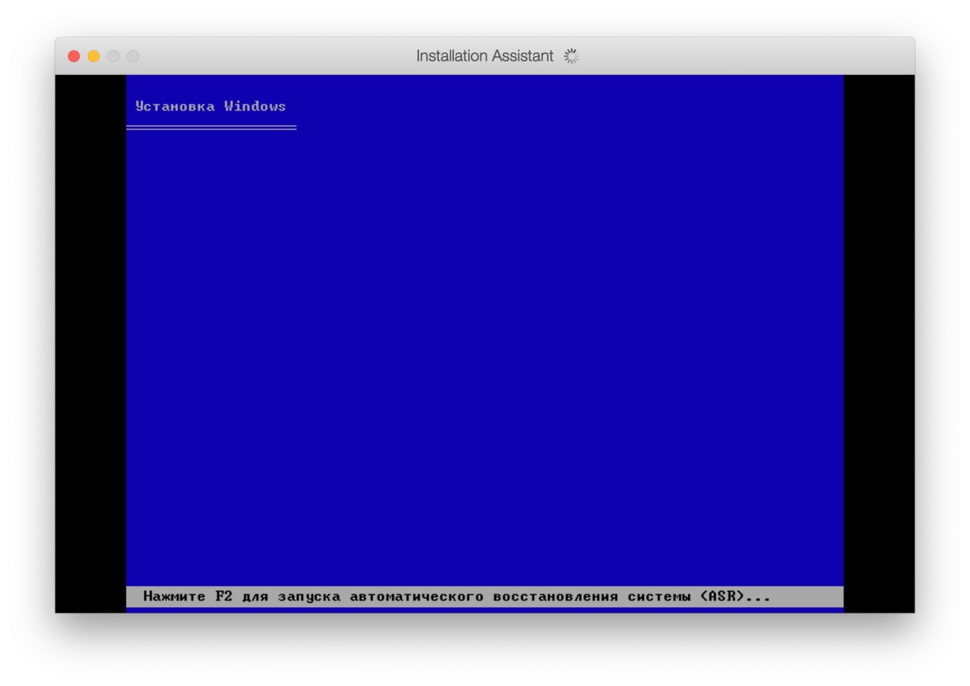Screen dimensions: 970x686
Task: Click the 'Installation Assistant' window title
Action: pyautogui.click(x=485, y=56)
